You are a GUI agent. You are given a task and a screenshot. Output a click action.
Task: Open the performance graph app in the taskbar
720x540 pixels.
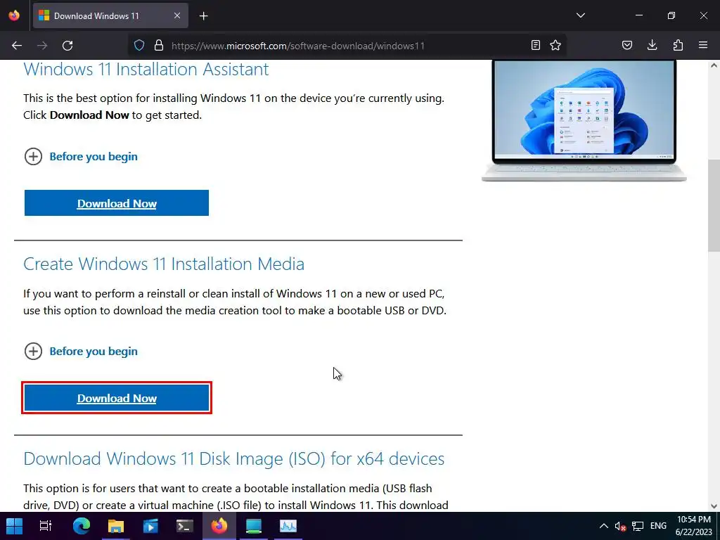(288, 526)
